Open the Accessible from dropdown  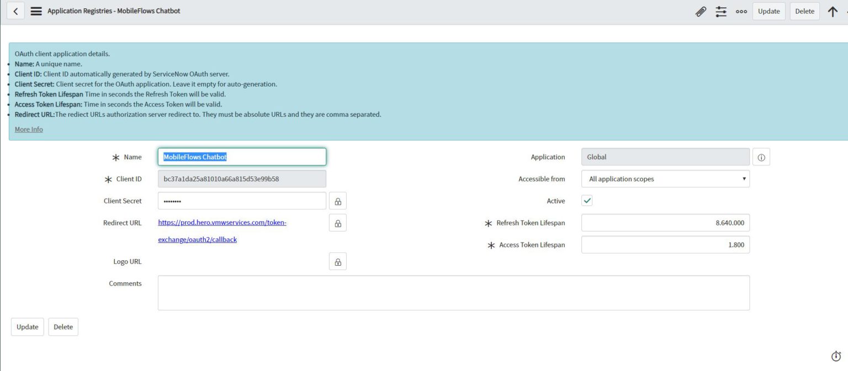(665, 179)
